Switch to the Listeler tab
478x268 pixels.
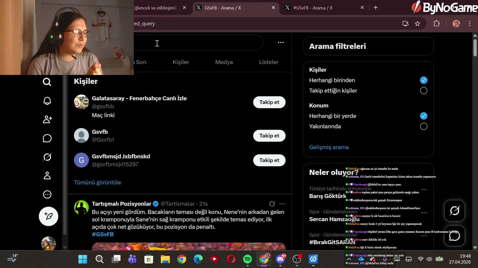pos(269,62)
